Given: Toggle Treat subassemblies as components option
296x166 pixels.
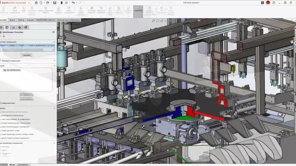Looking at the screenshot, I should tap(1, 119).
